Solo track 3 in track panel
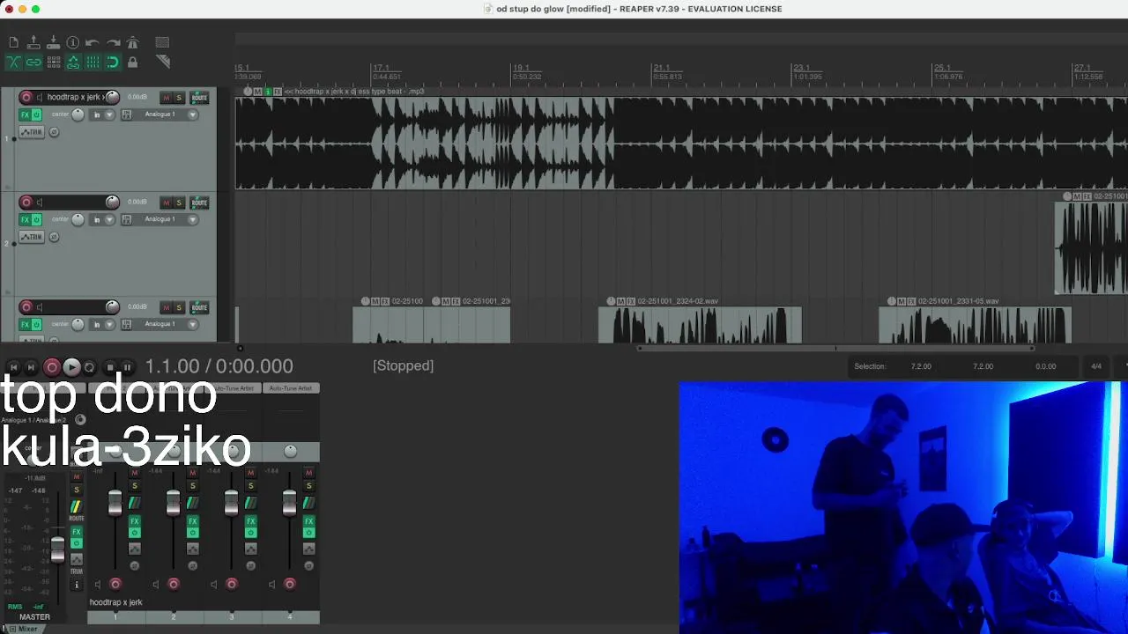This screenshot has height=634, width=1128. coord(179,307)
